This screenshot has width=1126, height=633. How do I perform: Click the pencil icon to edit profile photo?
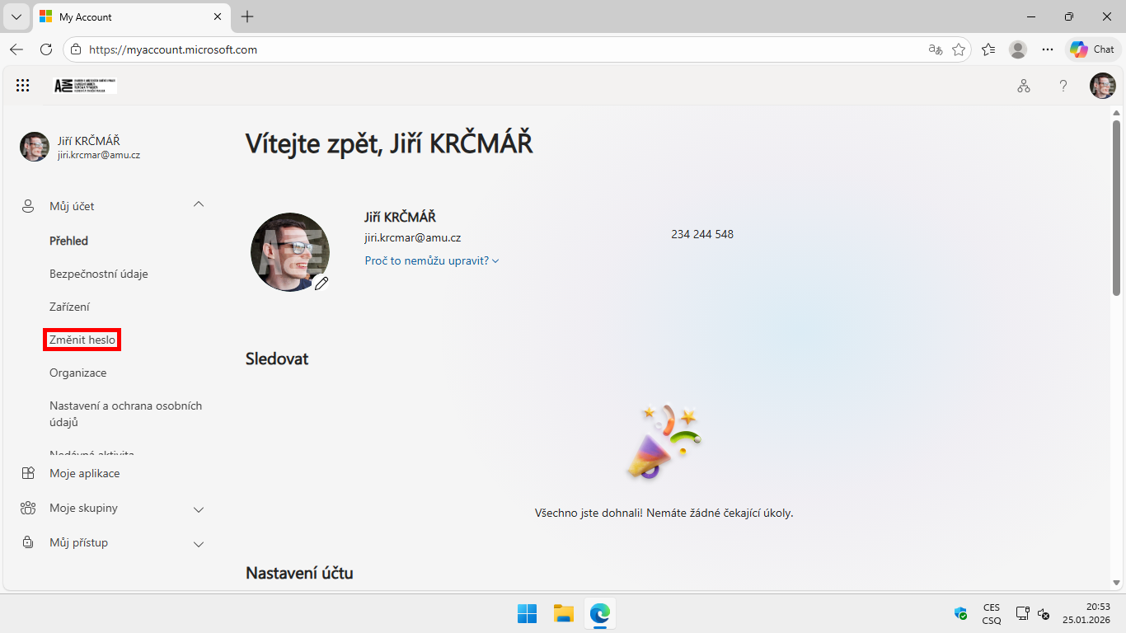click(321, 283)
